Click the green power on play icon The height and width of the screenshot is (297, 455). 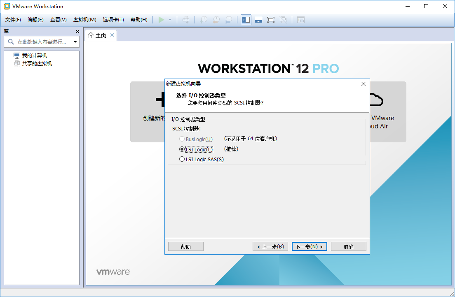[161, 20]
